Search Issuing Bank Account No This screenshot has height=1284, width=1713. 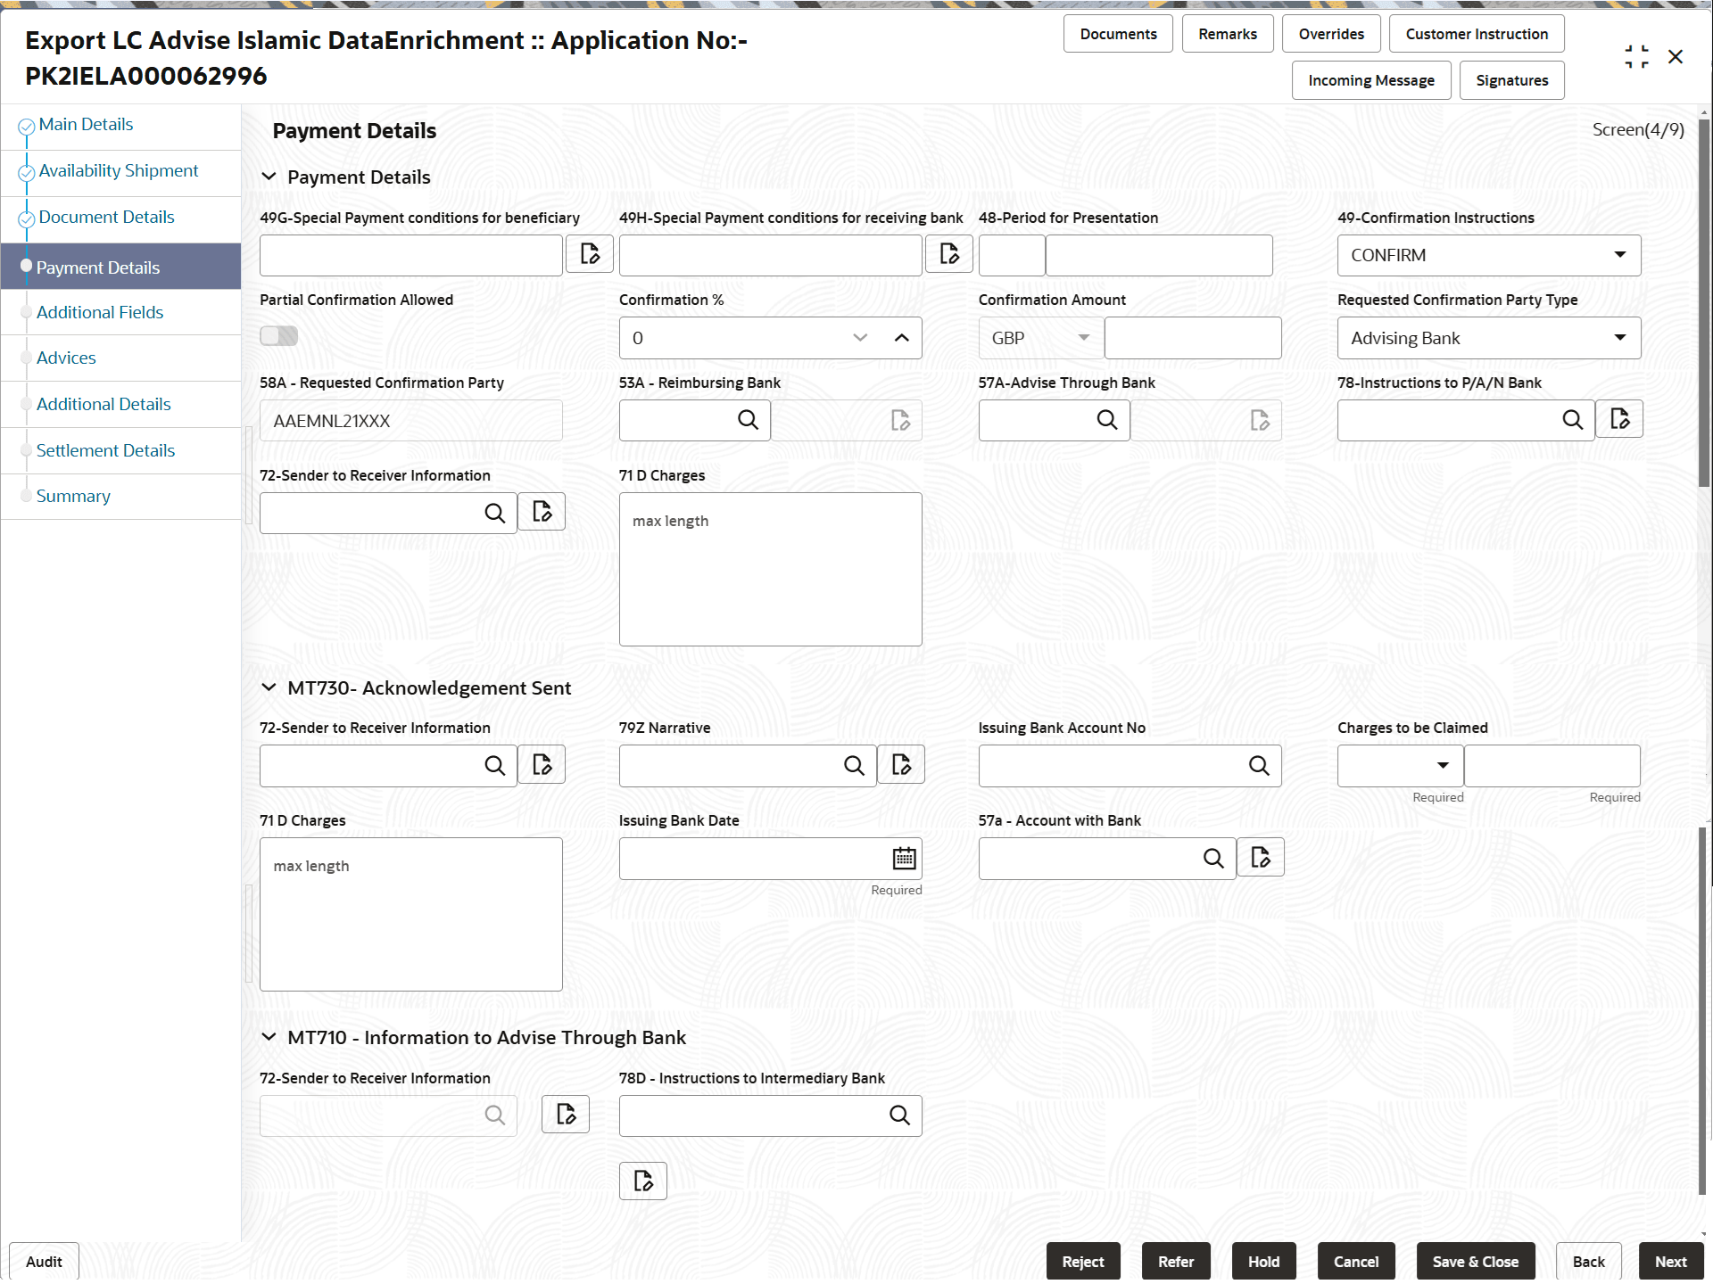coord(1259,765)
